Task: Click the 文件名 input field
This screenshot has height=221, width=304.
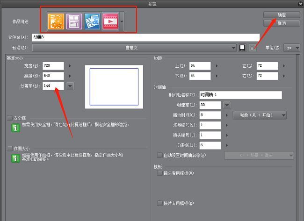Action: [145, 37]
